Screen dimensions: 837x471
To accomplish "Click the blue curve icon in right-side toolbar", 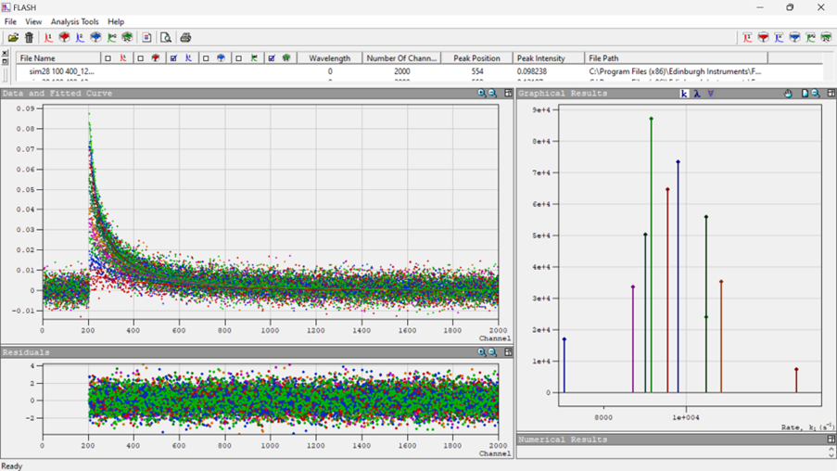I will (779, 37).
